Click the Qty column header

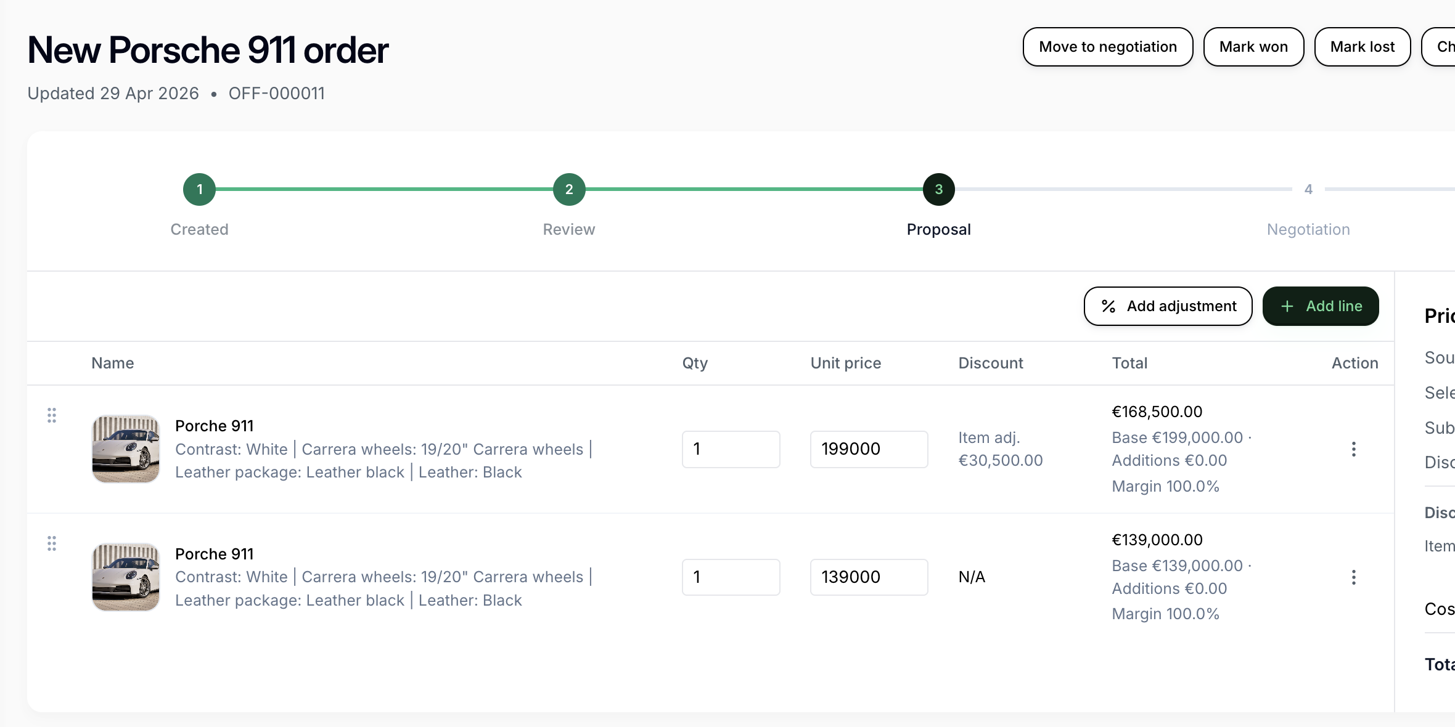695,363
